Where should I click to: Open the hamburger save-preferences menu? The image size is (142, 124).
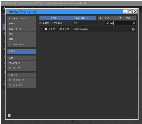click(9, 115)
